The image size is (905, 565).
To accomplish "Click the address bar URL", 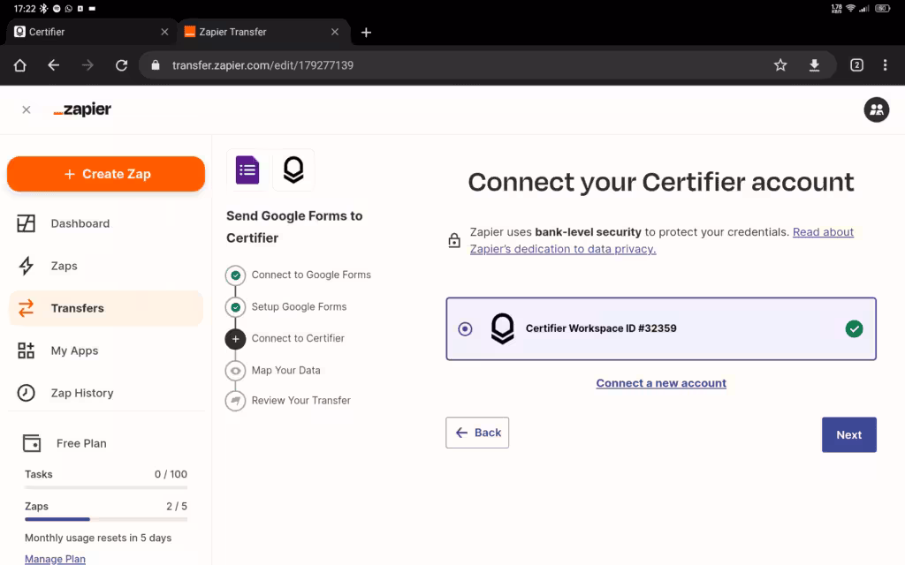I will (x=262, y=65).
